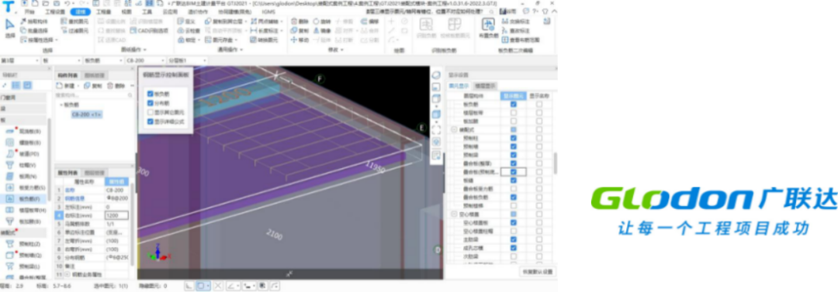The height and width of the screenshot is (292, 838).
Task: Open the floor selector dropdown 第3层
Action: point(20,61)
